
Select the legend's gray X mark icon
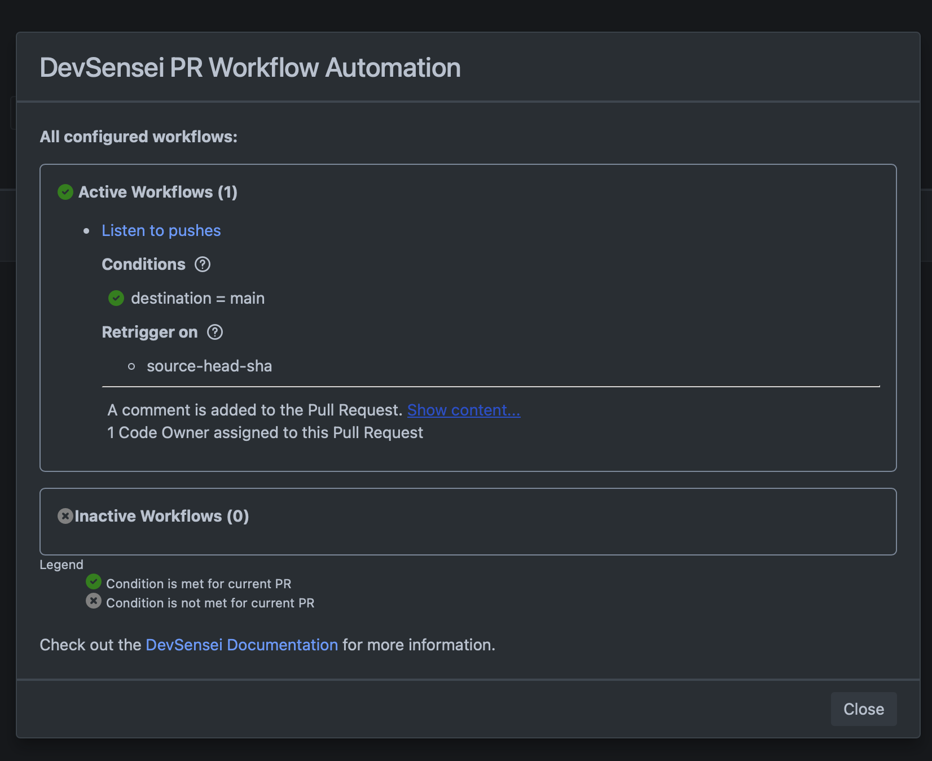click(94, 601)
